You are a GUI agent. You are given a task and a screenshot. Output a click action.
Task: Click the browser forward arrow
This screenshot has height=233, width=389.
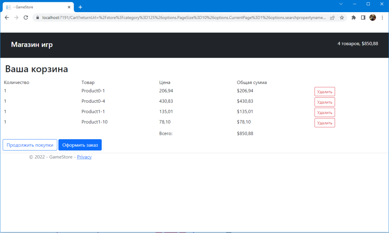pyautogui.click(x=16, y=17)
